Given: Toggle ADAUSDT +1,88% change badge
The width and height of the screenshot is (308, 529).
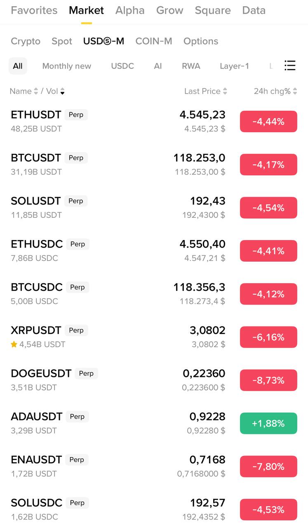Looking at the screenshot, I should pyautogui.click(x=268, y=423).
